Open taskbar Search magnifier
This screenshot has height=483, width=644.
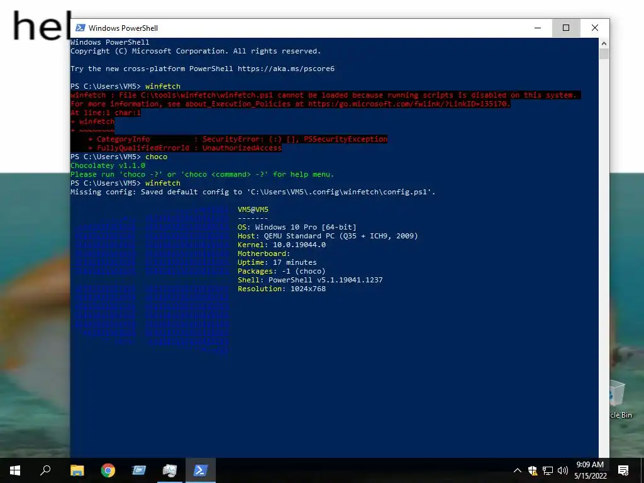click(45, 470)
